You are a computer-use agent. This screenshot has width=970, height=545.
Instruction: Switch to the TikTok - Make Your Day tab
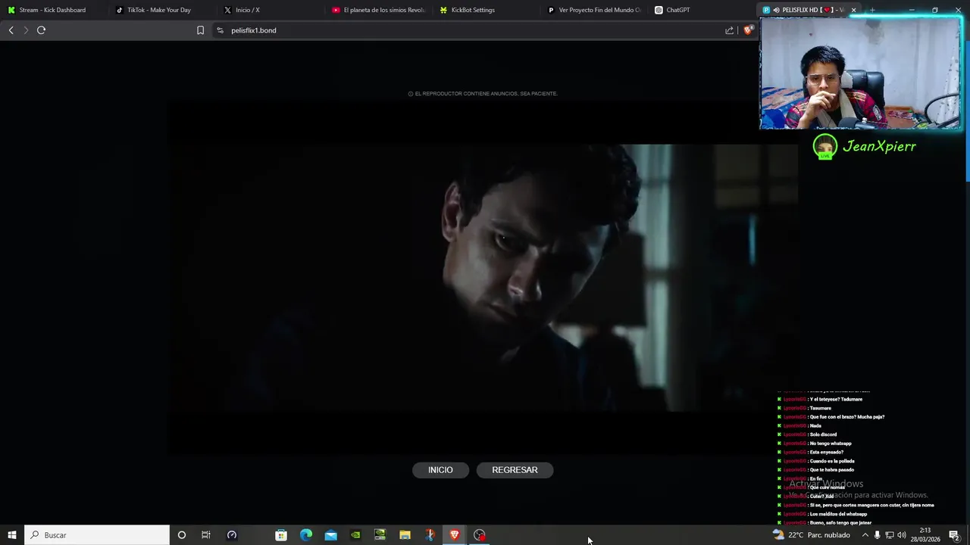click(162, 10)
